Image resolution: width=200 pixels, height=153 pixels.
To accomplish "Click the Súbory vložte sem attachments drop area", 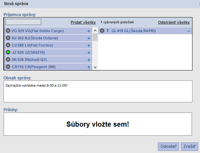I will (98, 124).
